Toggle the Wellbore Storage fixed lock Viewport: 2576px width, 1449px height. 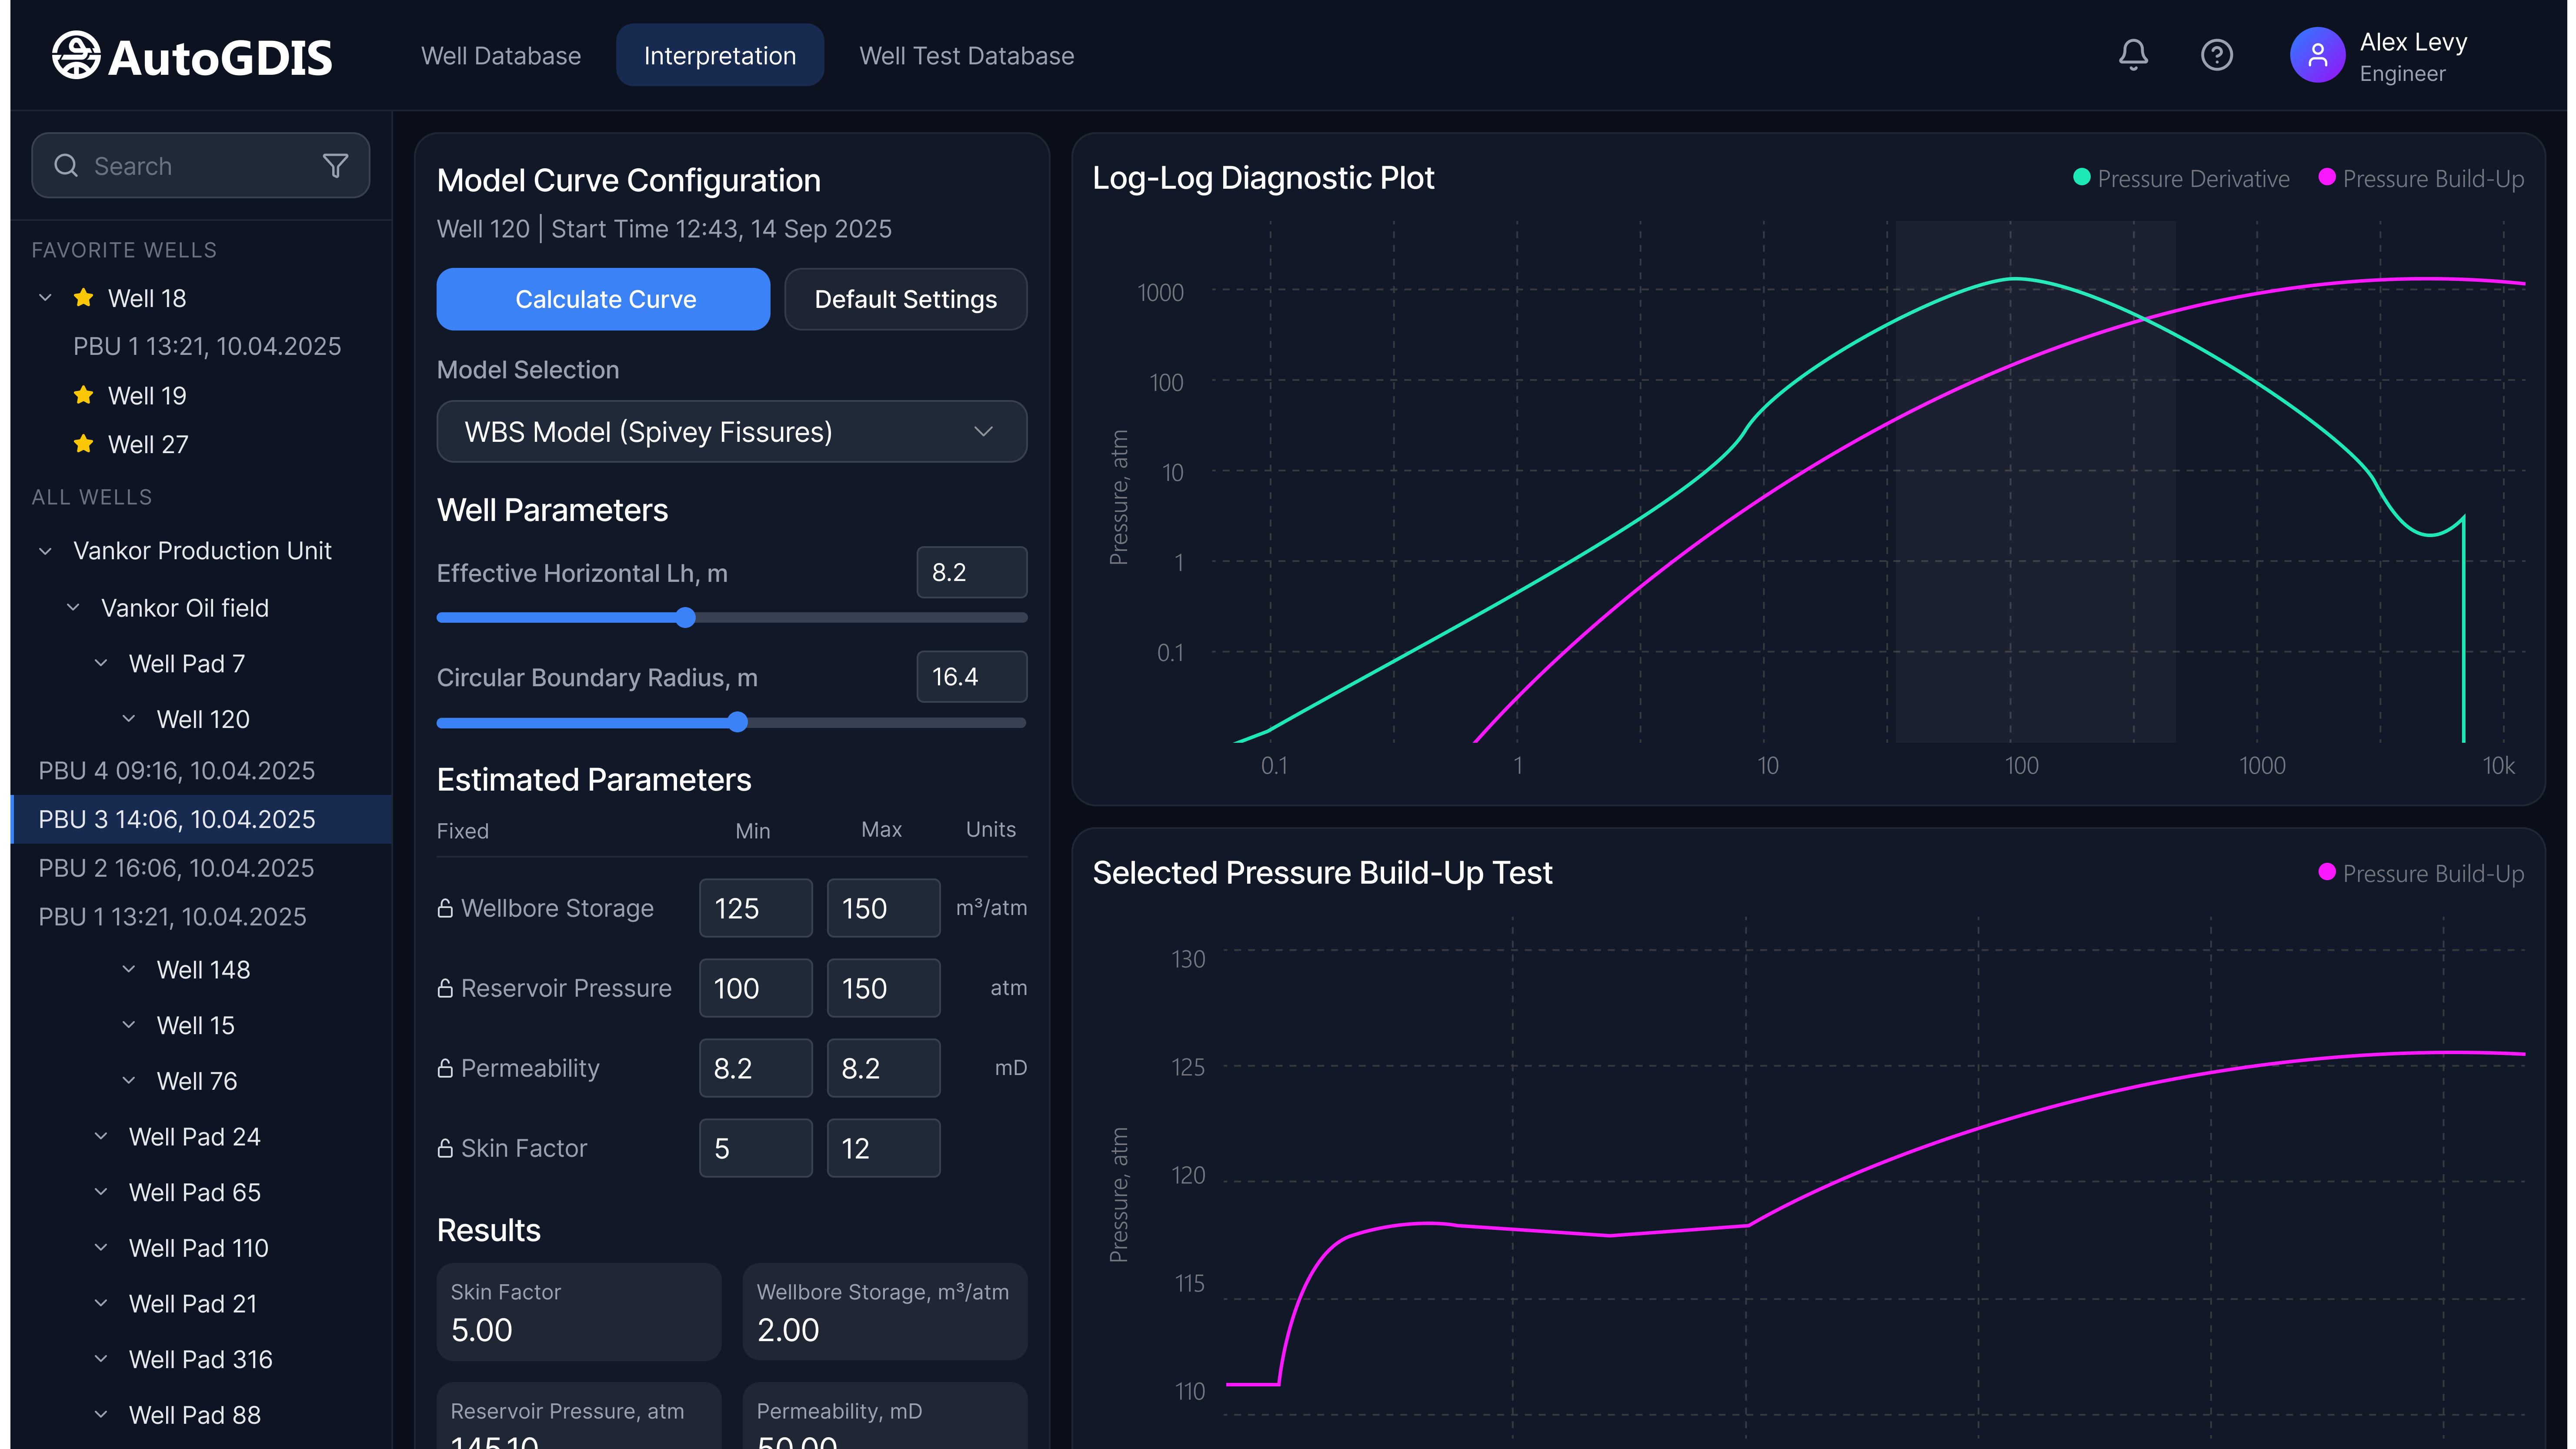click(x=445, y=908)
